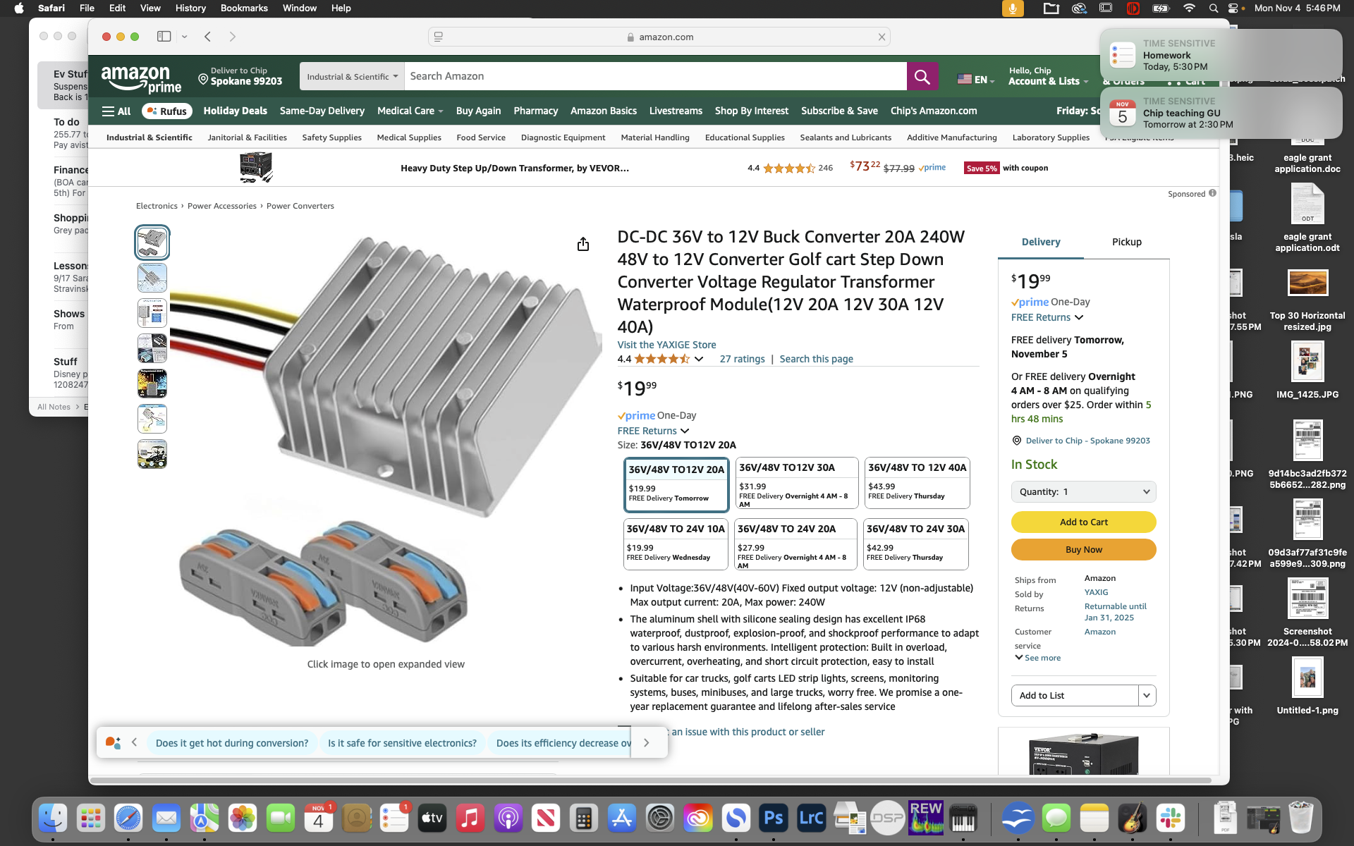Open the Quantity dropdown
Image resolution: width=1354 pixels, height=846 pixels.
1083,492
